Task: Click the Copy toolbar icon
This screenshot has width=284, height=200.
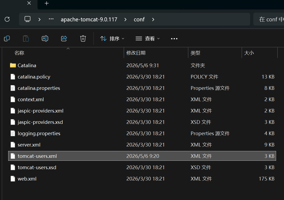Action: [7, 38]
